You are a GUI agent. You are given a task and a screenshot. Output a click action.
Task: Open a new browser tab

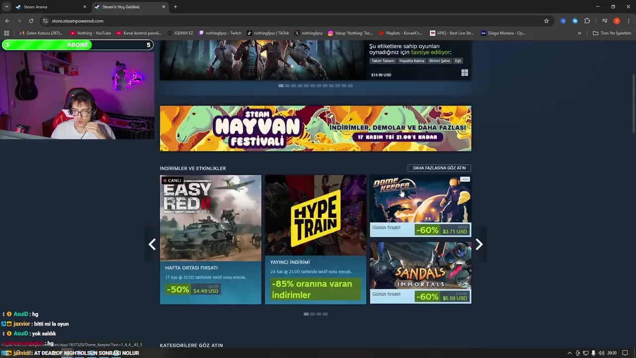(175, 7)
